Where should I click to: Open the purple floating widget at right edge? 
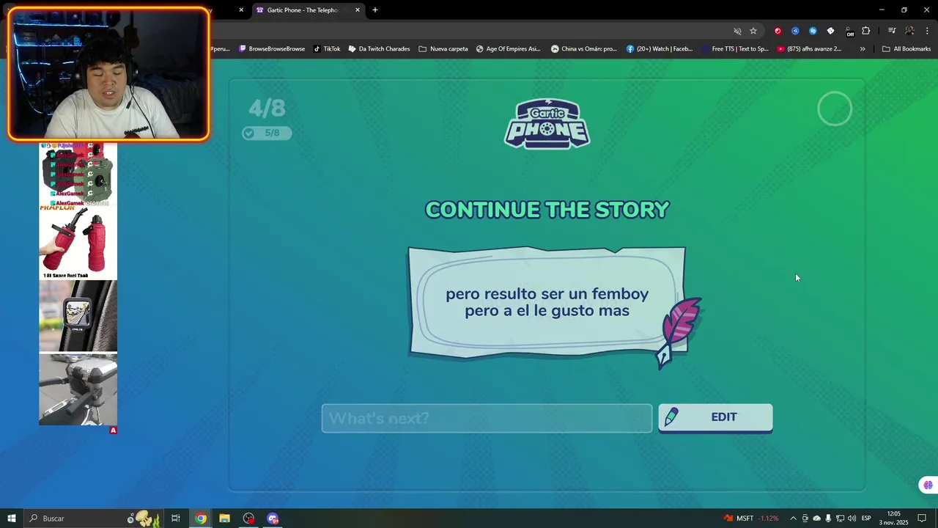click(x=928, y=485)
